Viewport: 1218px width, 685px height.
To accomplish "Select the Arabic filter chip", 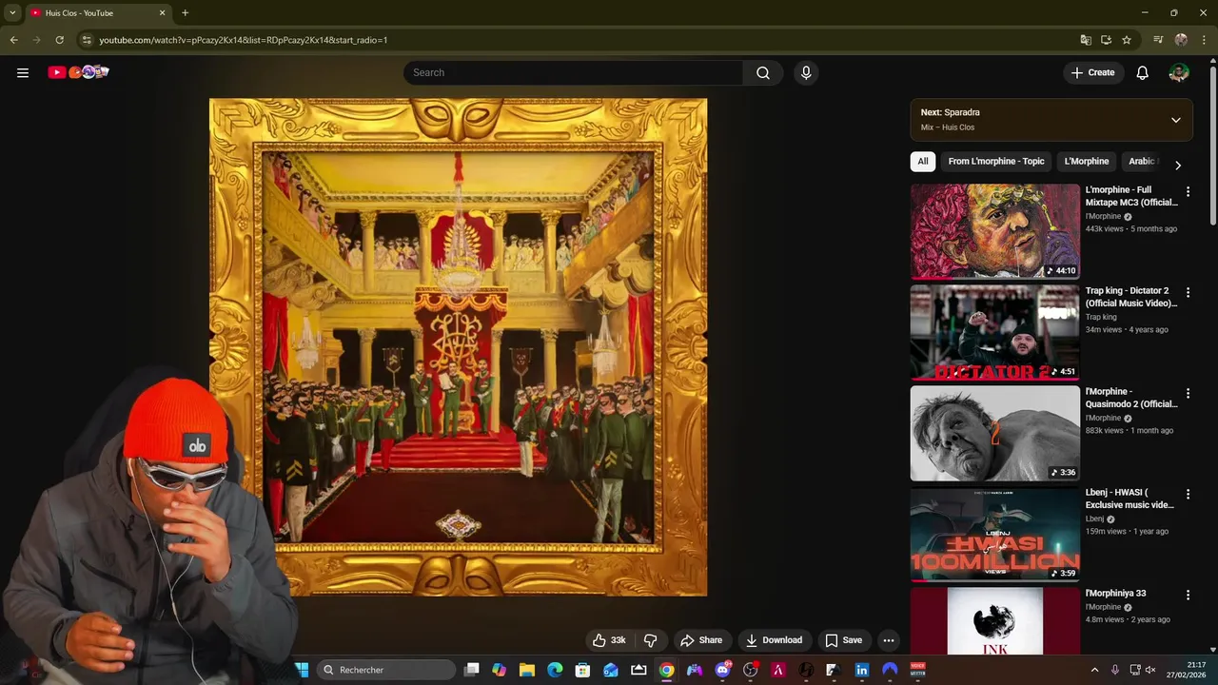I will click(x=1142, y=161).
